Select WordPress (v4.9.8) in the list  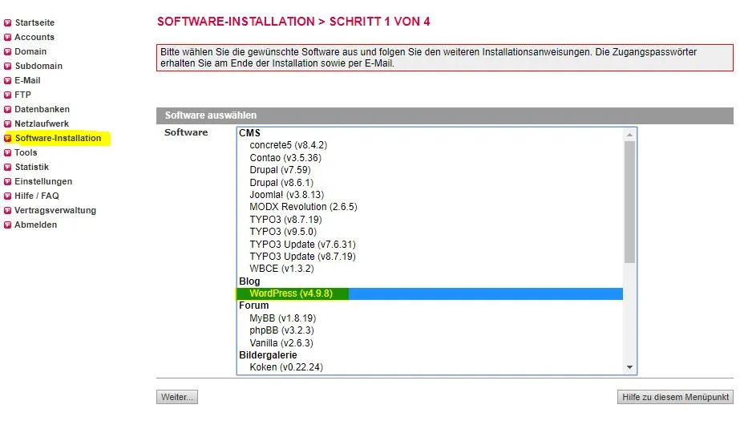(430, 293)
